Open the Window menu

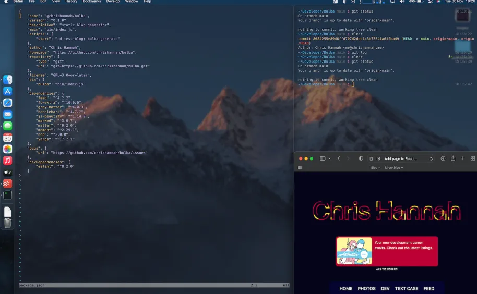[132, 1]
